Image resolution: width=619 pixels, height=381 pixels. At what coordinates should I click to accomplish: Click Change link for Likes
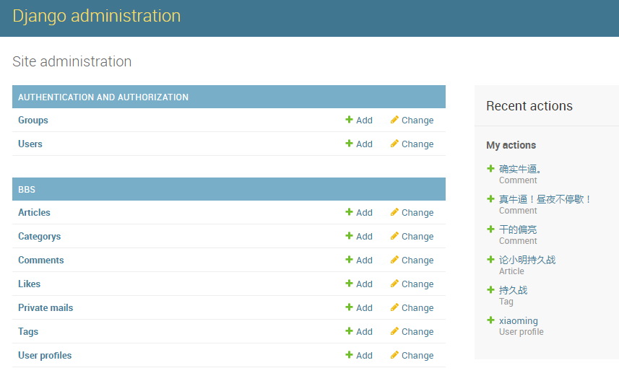coord(417,284)
